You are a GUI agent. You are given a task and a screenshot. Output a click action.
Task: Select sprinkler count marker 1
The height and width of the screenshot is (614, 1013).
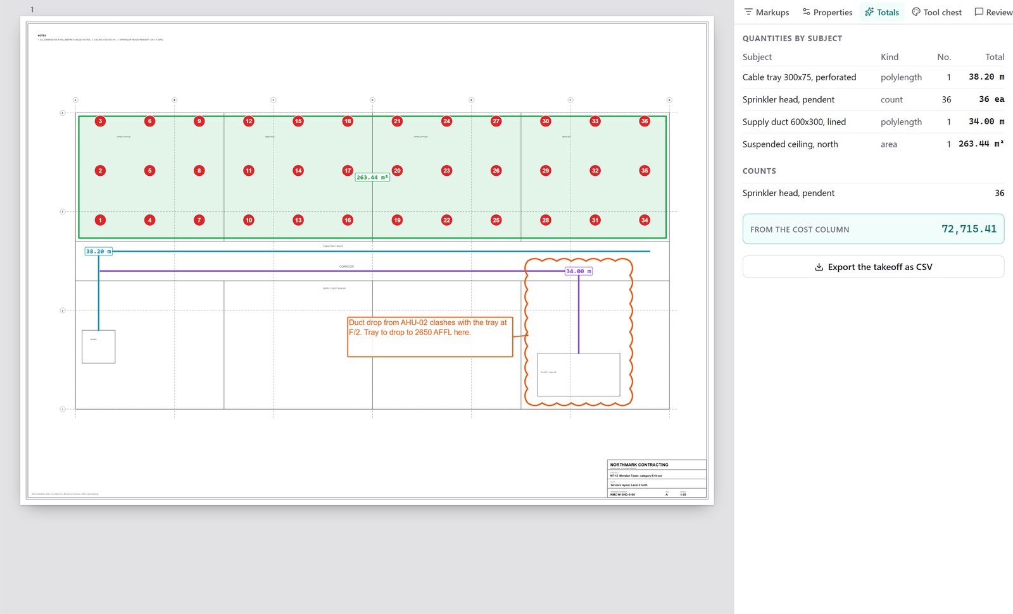100,220
